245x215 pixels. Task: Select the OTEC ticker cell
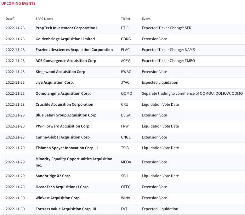point(125,187)
